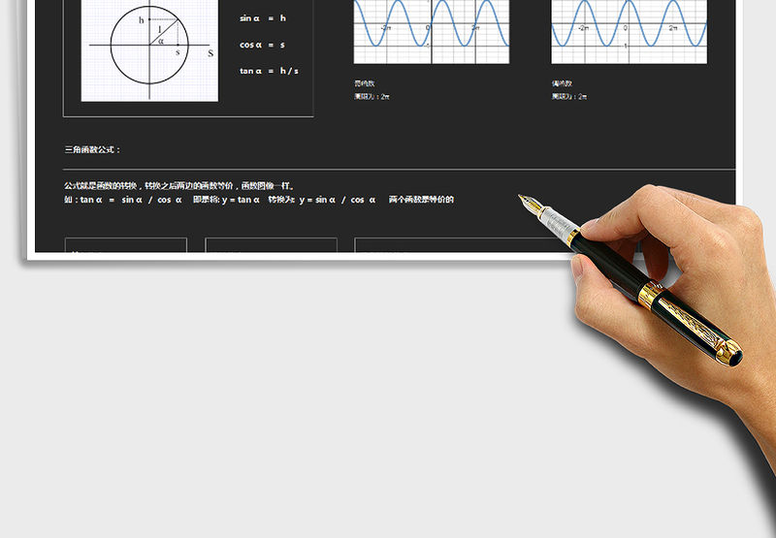Click the unit circle diagram
Viewport: 776px width, 538px height.
click(x=149, y=48)
